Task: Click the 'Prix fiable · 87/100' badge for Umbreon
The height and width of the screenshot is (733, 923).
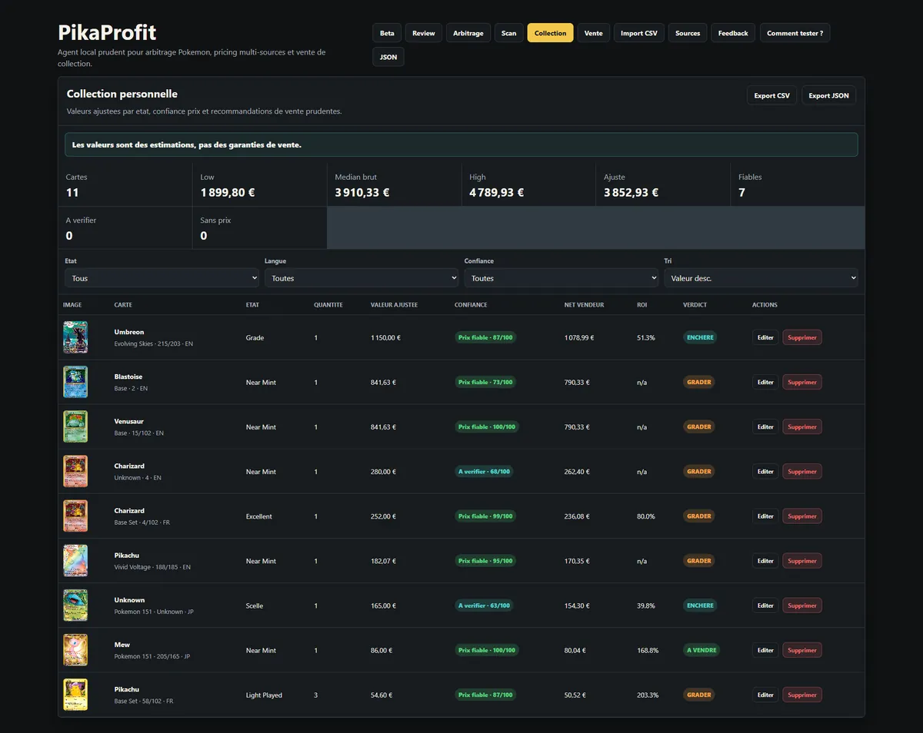Action: click(x=485, y=337)
